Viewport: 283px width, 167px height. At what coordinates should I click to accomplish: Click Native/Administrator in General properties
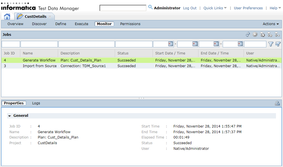point(191,149)
